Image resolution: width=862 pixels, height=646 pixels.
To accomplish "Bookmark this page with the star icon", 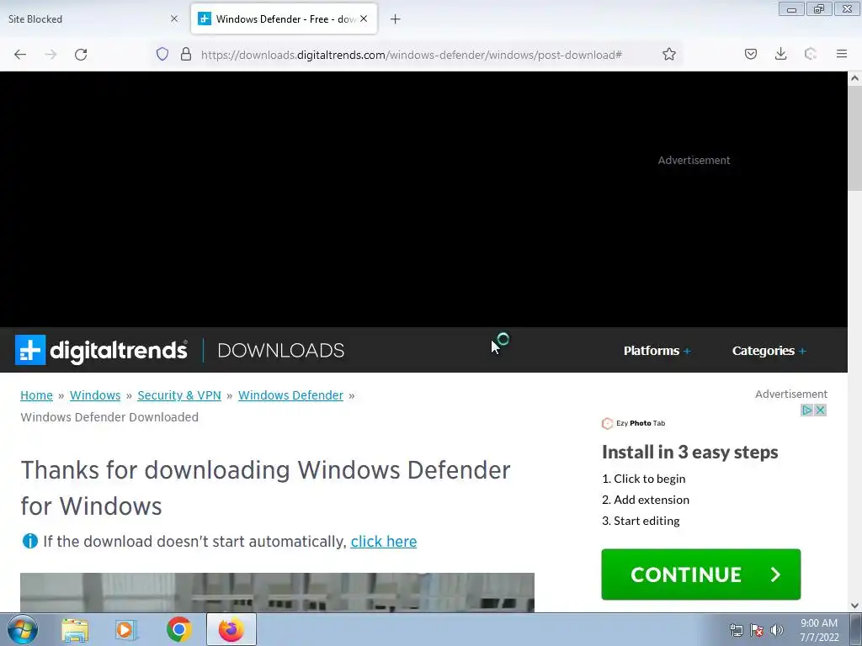I will tap(669, 54).
